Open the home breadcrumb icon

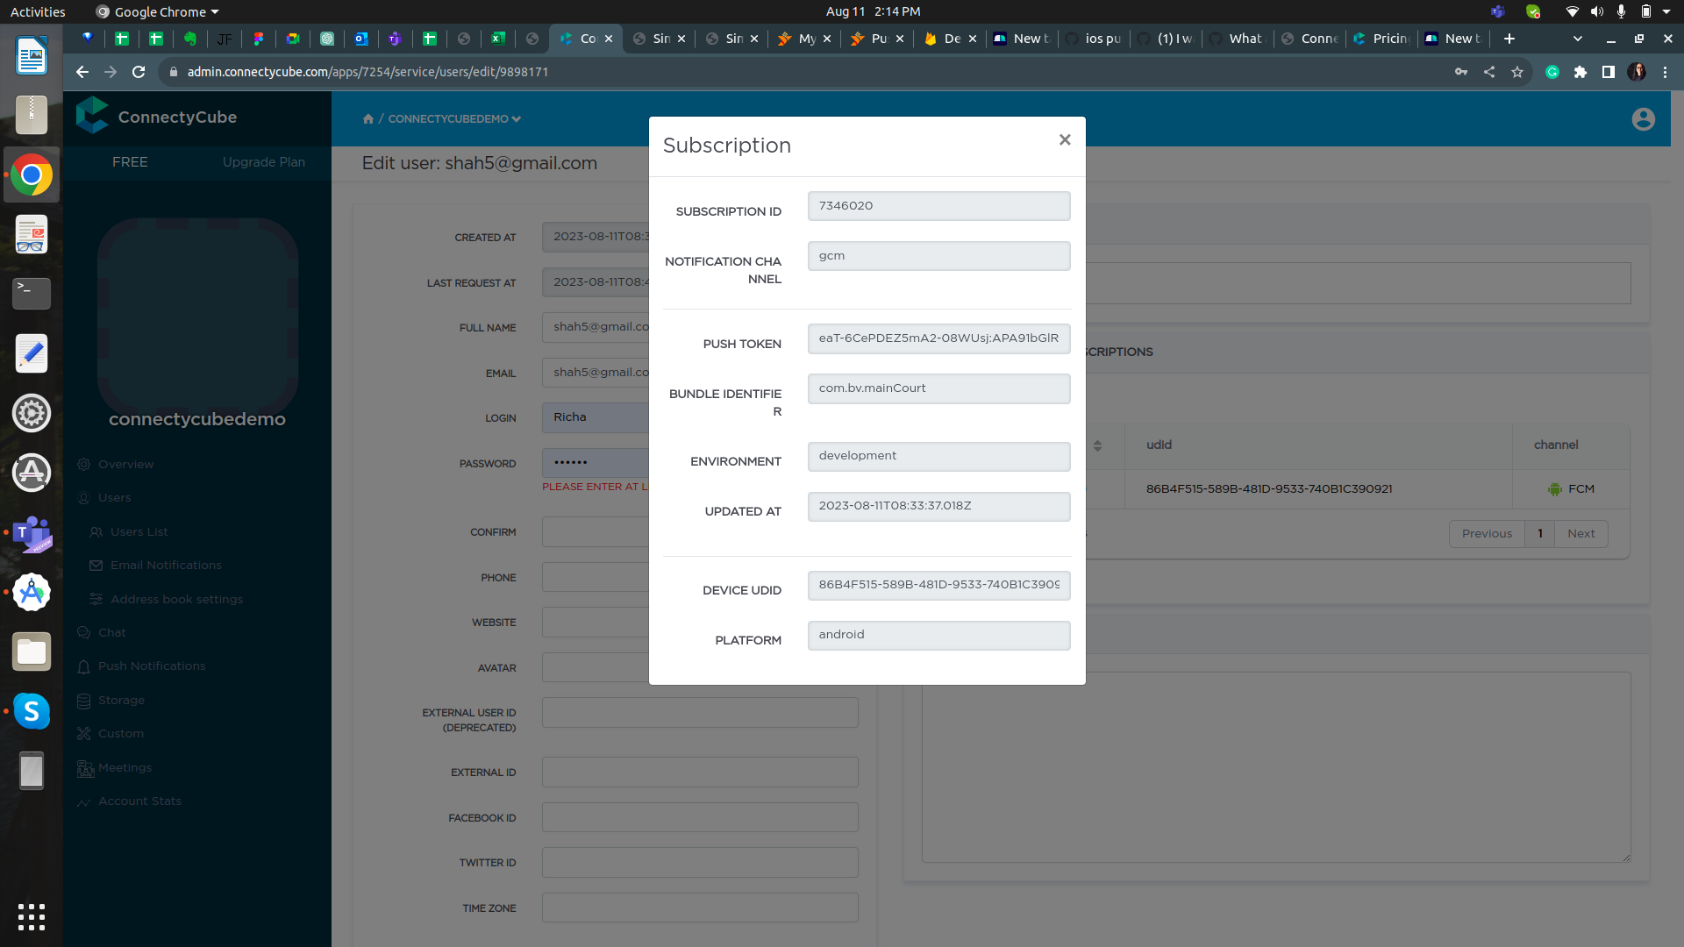pos(368,118)
